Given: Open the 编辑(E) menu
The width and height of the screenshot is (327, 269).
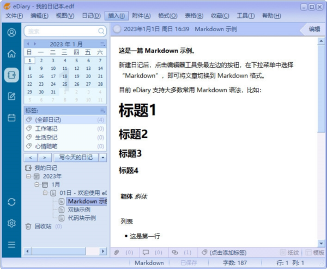Looking at the screenshot, I should point(39,16).
